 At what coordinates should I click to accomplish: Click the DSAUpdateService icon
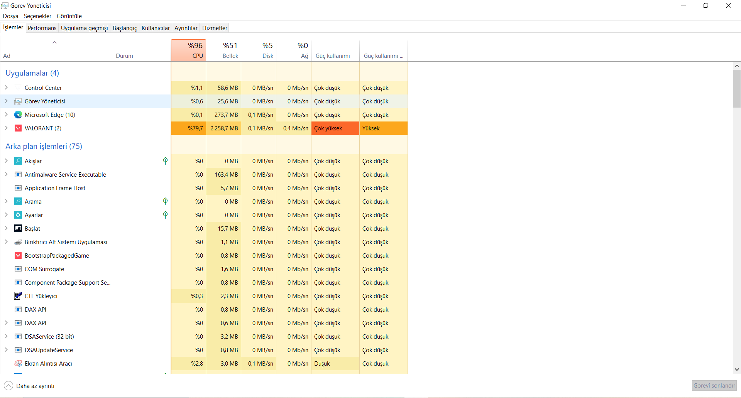(18, 350)
